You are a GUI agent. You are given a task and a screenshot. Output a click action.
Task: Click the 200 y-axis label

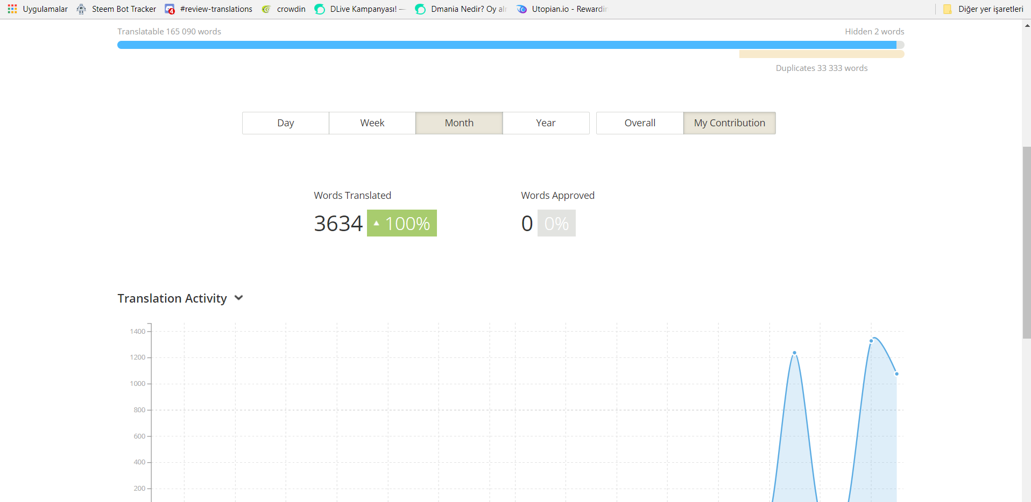click(139, 489)
